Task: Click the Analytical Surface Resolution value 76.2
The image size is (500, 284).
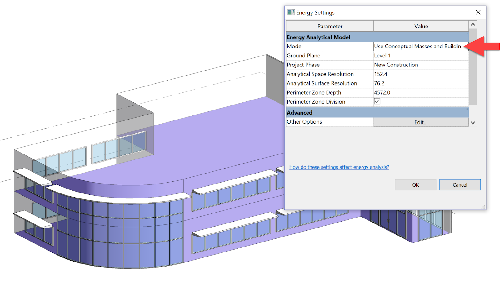Action: (421, 83)
